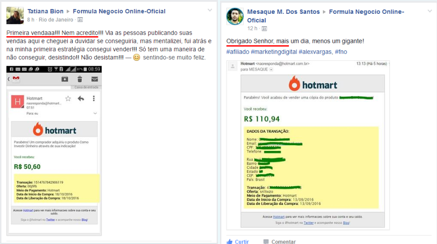The height and width of the screenshot is (244, 437).
Task: Click the star icon on the Hotmart email
Action: pos(68,98)
